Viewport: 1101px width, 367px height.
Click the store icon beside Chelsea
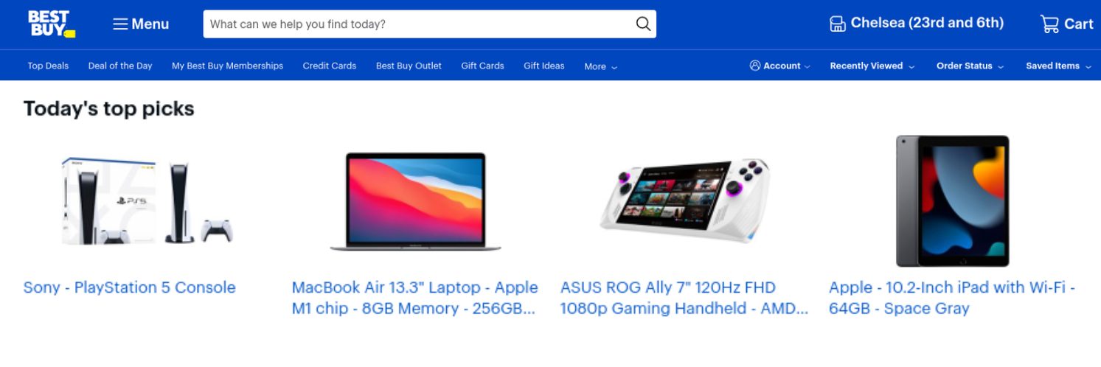click(x=838, y=24)
